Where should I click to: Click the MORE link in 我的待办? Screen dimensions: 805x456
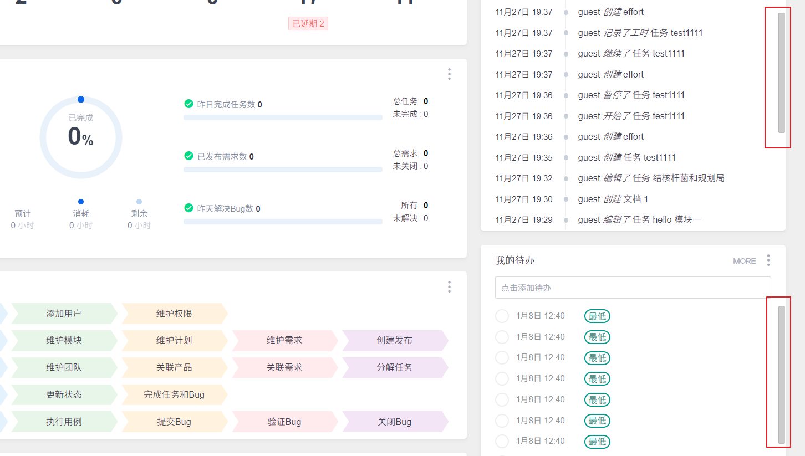pyautogui.click(x=744, y=261)
